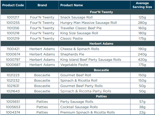Click the Patties section heading row
155x115 pixels.
click(77, 96)
